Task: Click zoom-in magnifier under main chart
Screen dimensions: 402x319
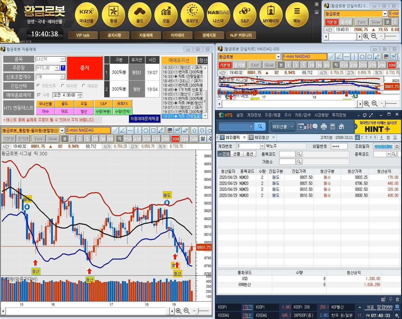Action: tap(179, 311)
